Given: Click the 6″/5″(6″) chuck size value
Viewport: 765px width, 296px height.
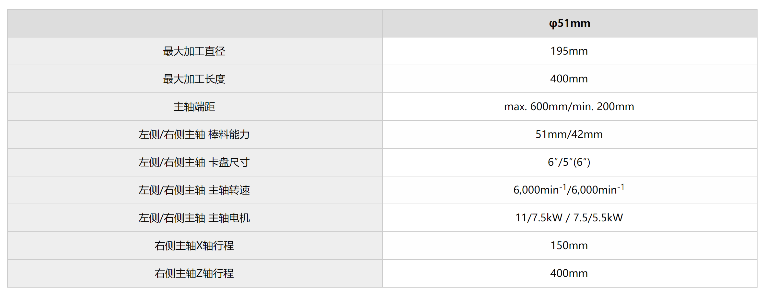Looking at the screenshot, I should pos(569,162).
